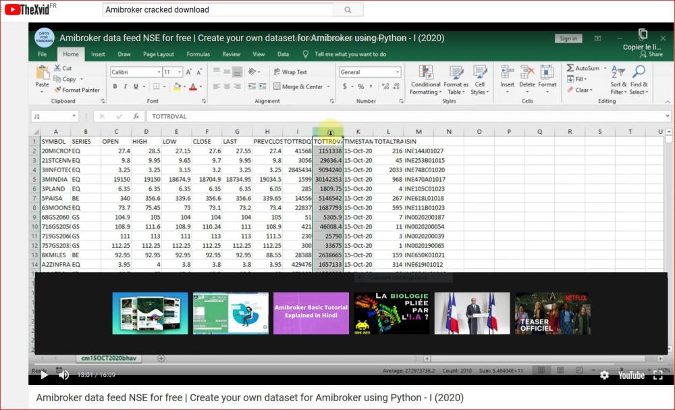Switch to the Formulas ribbon tab

[x=198, y=54]
